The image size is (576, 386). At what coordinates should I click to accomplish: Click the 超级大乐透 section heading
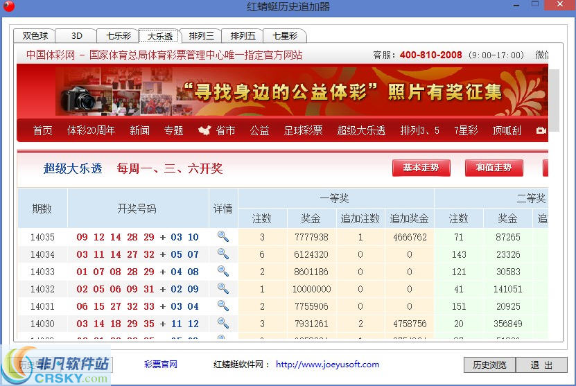(73, 168)
